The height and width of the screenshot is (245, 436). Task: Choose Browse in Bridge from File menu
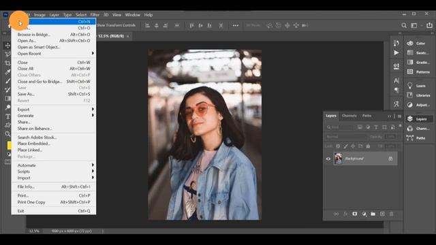[54, 35]
